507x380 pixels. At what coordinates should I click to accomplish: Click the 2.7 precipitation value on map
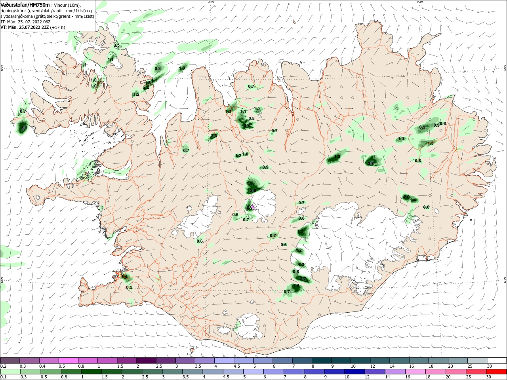(x=303, y=279)
